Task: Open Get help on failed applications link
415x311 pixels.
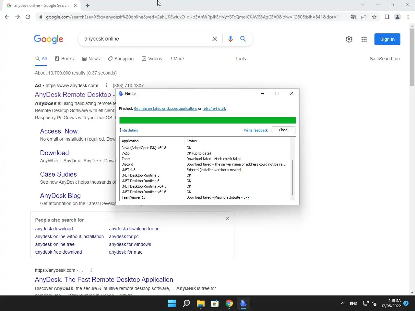Action: [166, 109]
